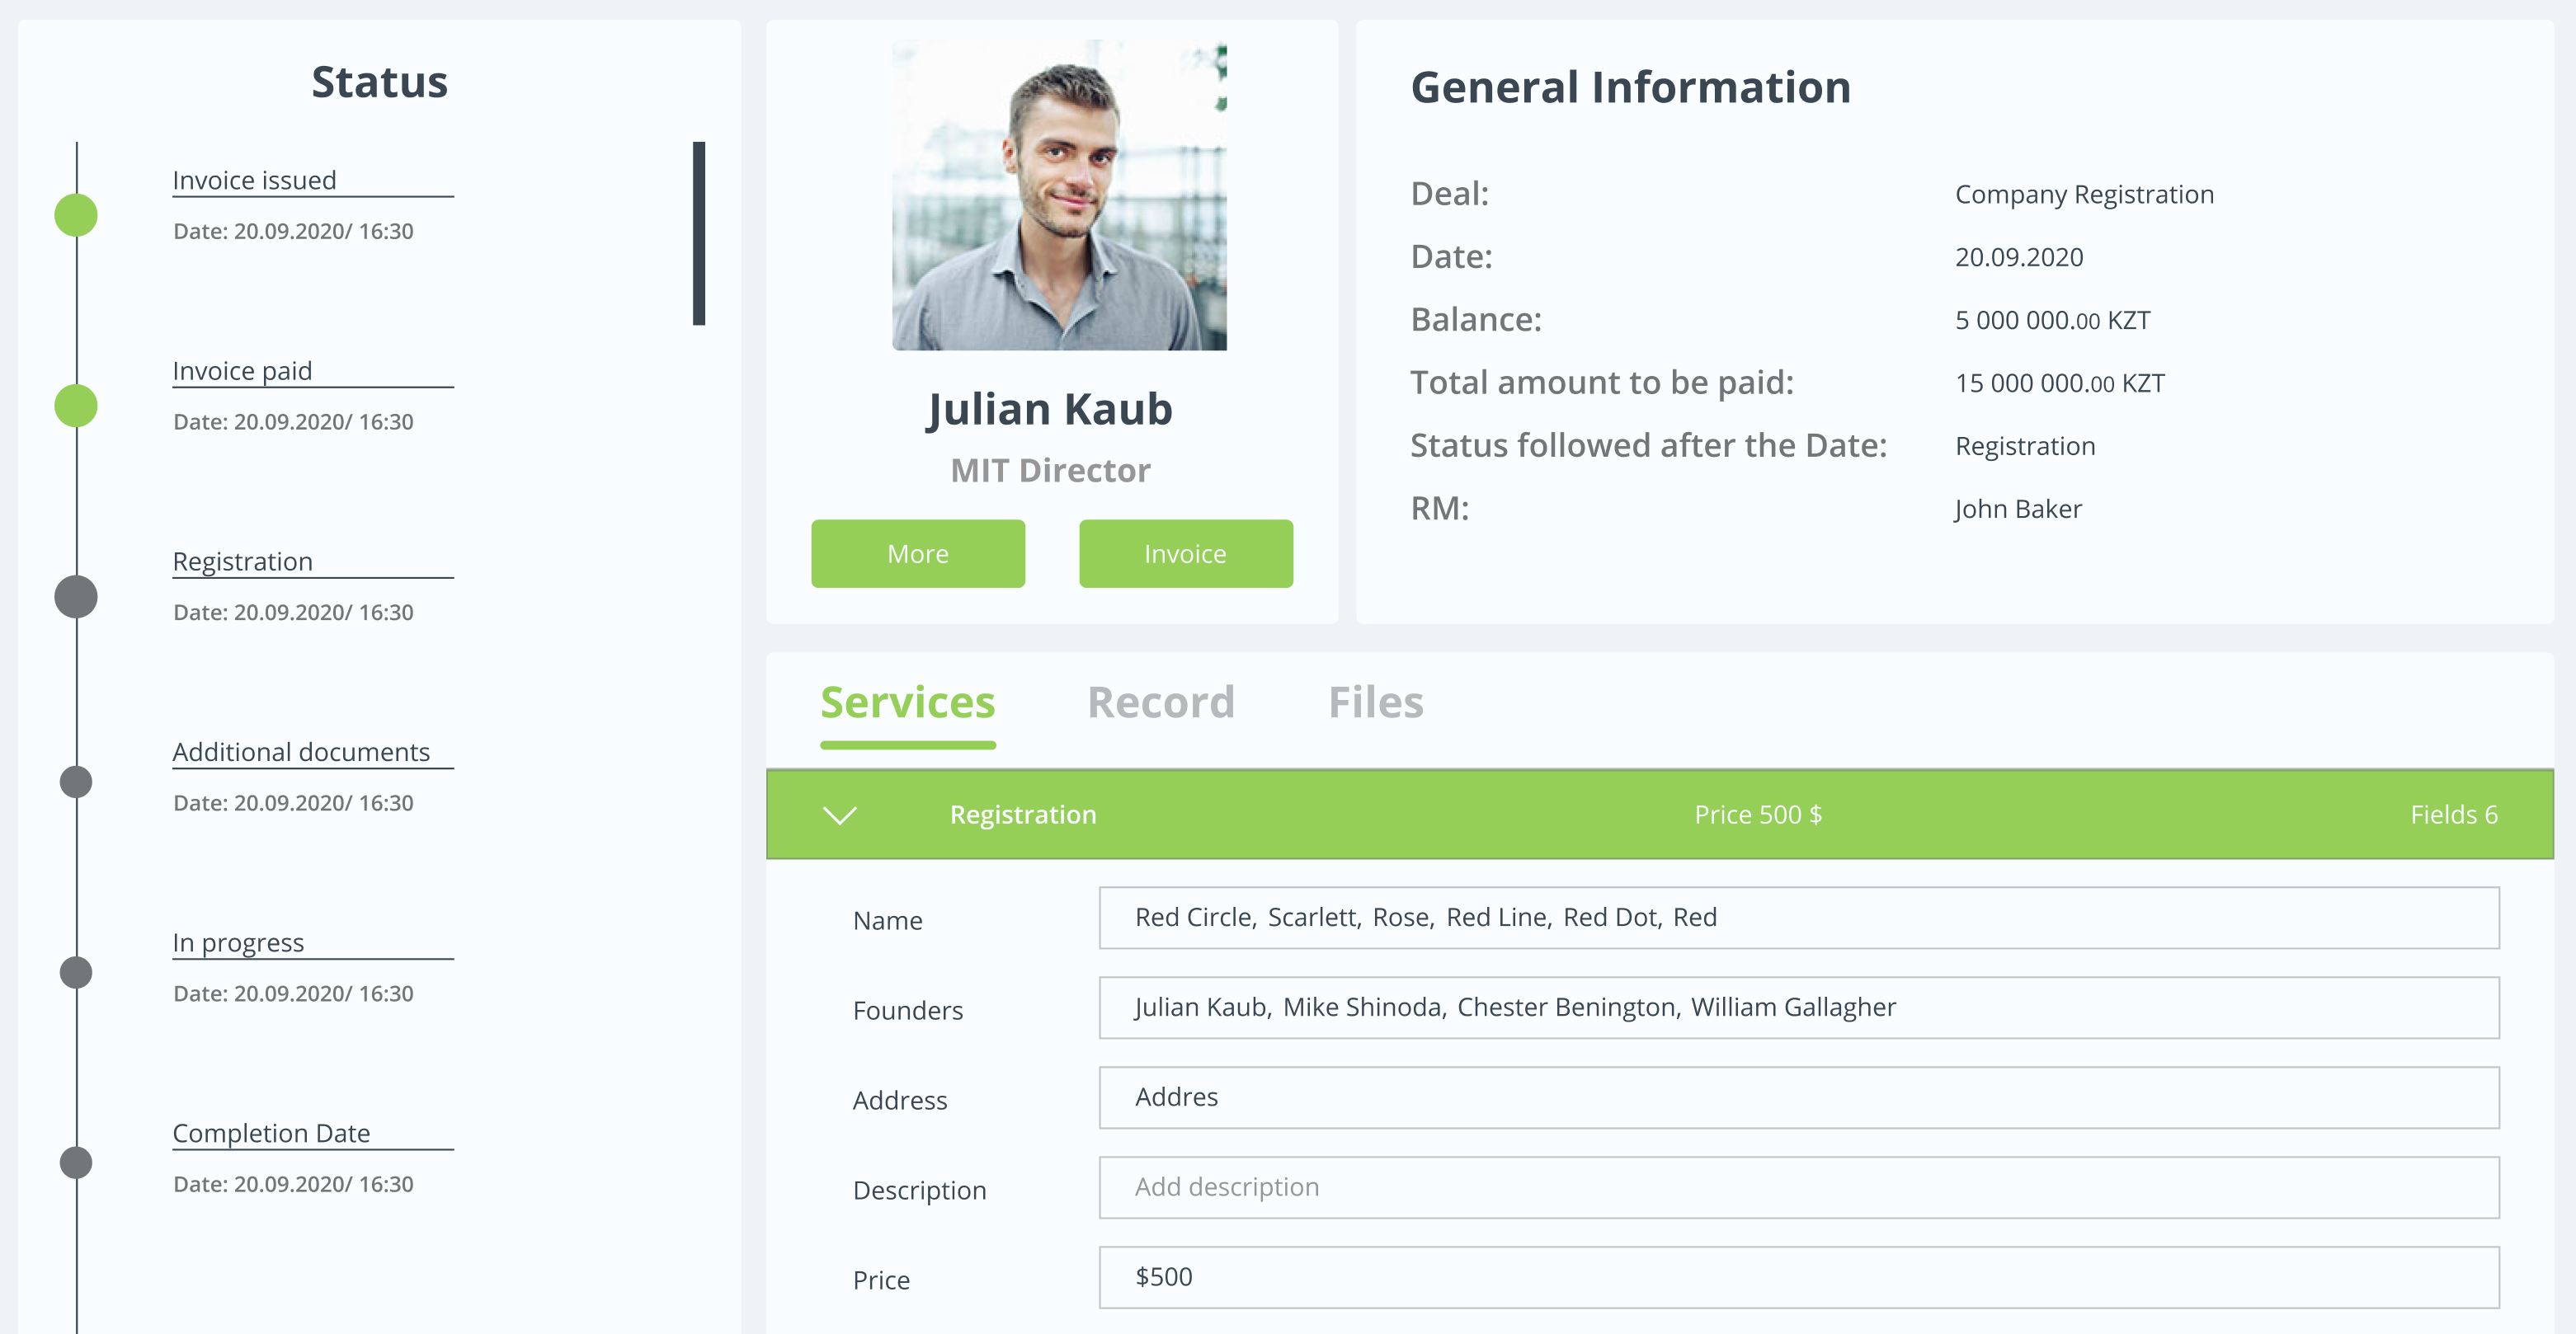2576x1334 pixels.
Task: Collapse the Registration service chevron
Action: click(839, 815)
